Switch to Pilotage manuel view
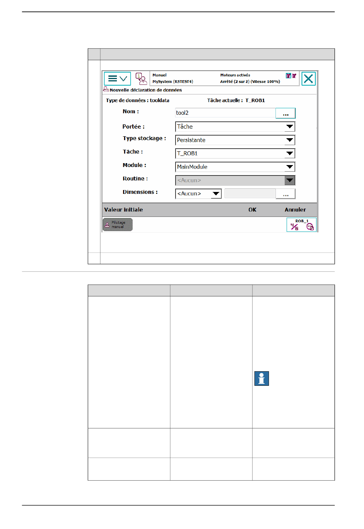 coord(118,225)
